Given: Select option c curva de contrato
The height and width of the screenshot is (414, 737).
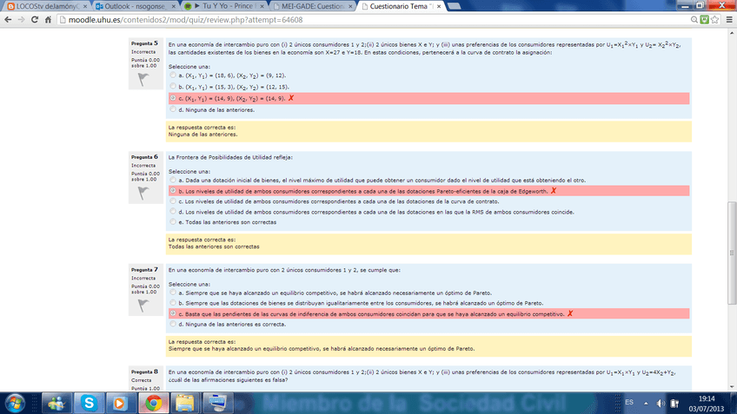Looking at the screenshot, I should pos(173,200).
